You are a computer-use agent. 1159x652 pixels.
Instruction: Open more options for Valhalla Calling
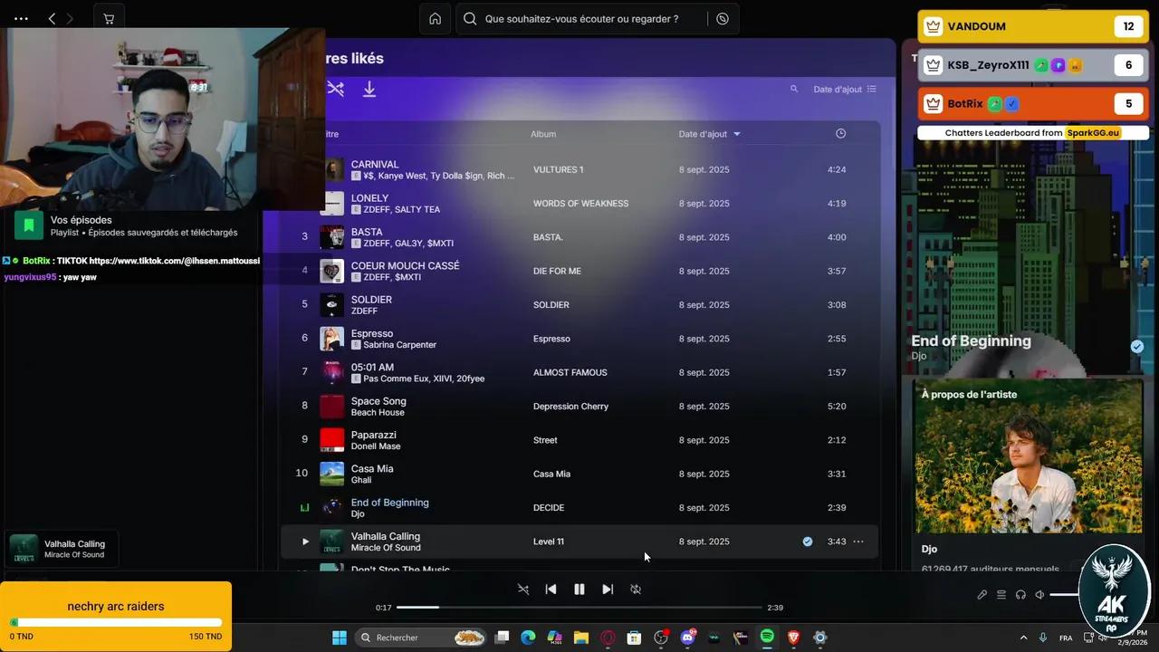858,542
